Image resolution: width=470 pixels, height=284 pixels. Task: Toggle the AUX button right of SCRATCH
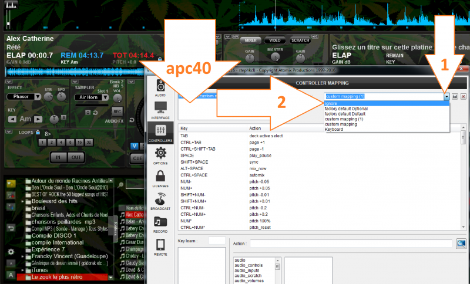pos(315,36)
